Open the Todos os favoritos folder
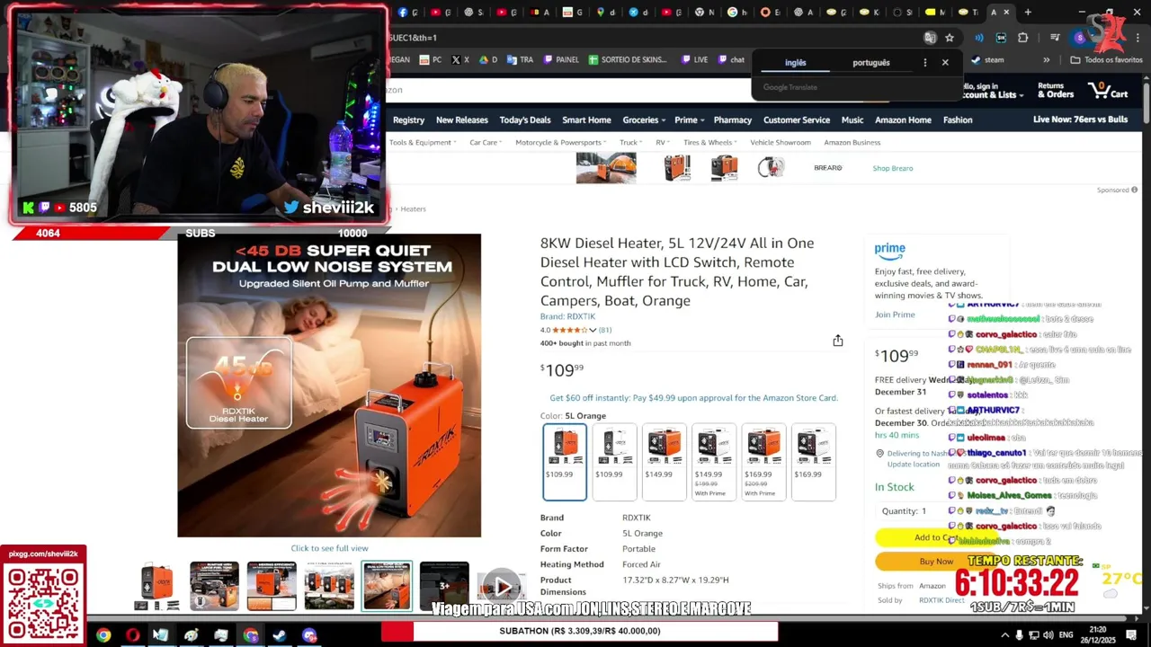The height and width of the screenshot is (647, 1151). click(1106, 60)
